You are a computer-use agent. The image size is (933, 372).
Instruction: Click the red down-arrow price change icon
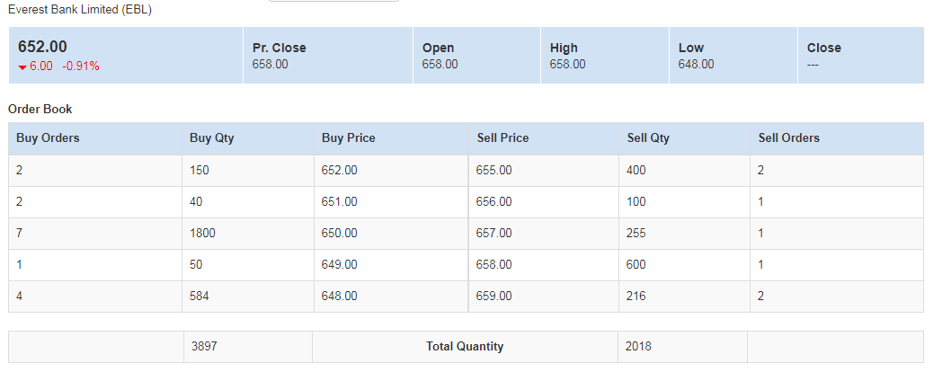(22, 67)
